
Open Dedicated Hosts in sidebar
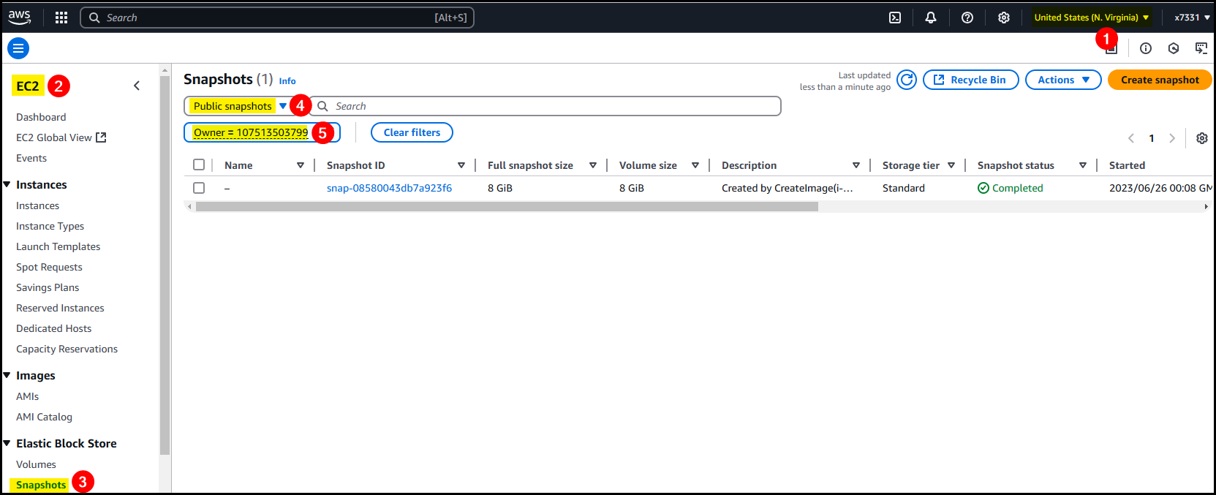click(x=53, y=328)
